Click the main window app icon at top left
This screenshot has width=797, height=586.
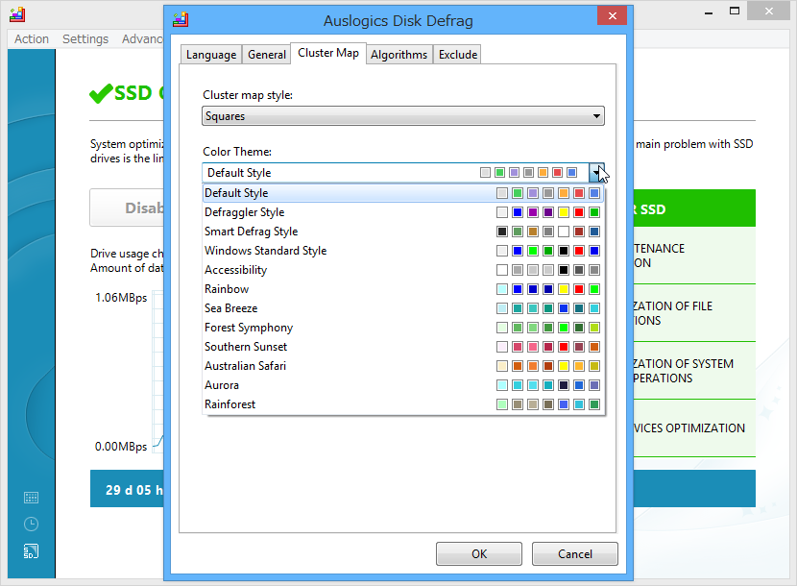click(16, 14)
